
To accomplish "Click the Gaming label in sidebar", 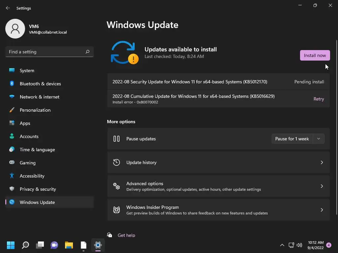I will pyautogui.click(x=28, y=163).
